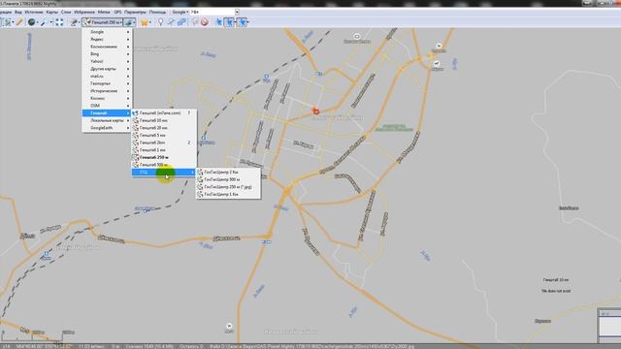The width and height of the screenshot is (621, 349).
Task: Select the add polygon tool icon
Action: [181, 22]
